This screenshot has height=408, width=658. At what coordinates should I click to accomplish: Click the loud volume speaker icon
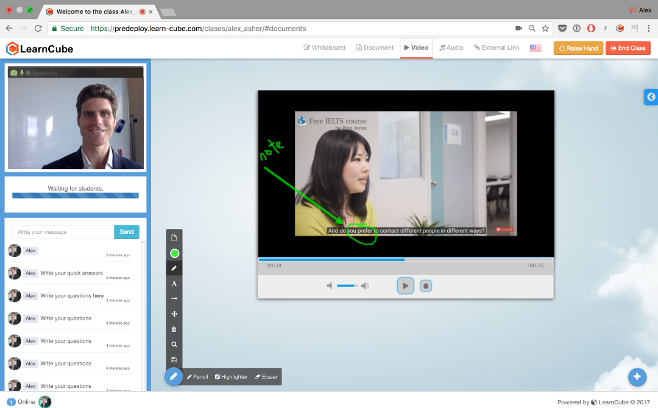coord(365,286)
